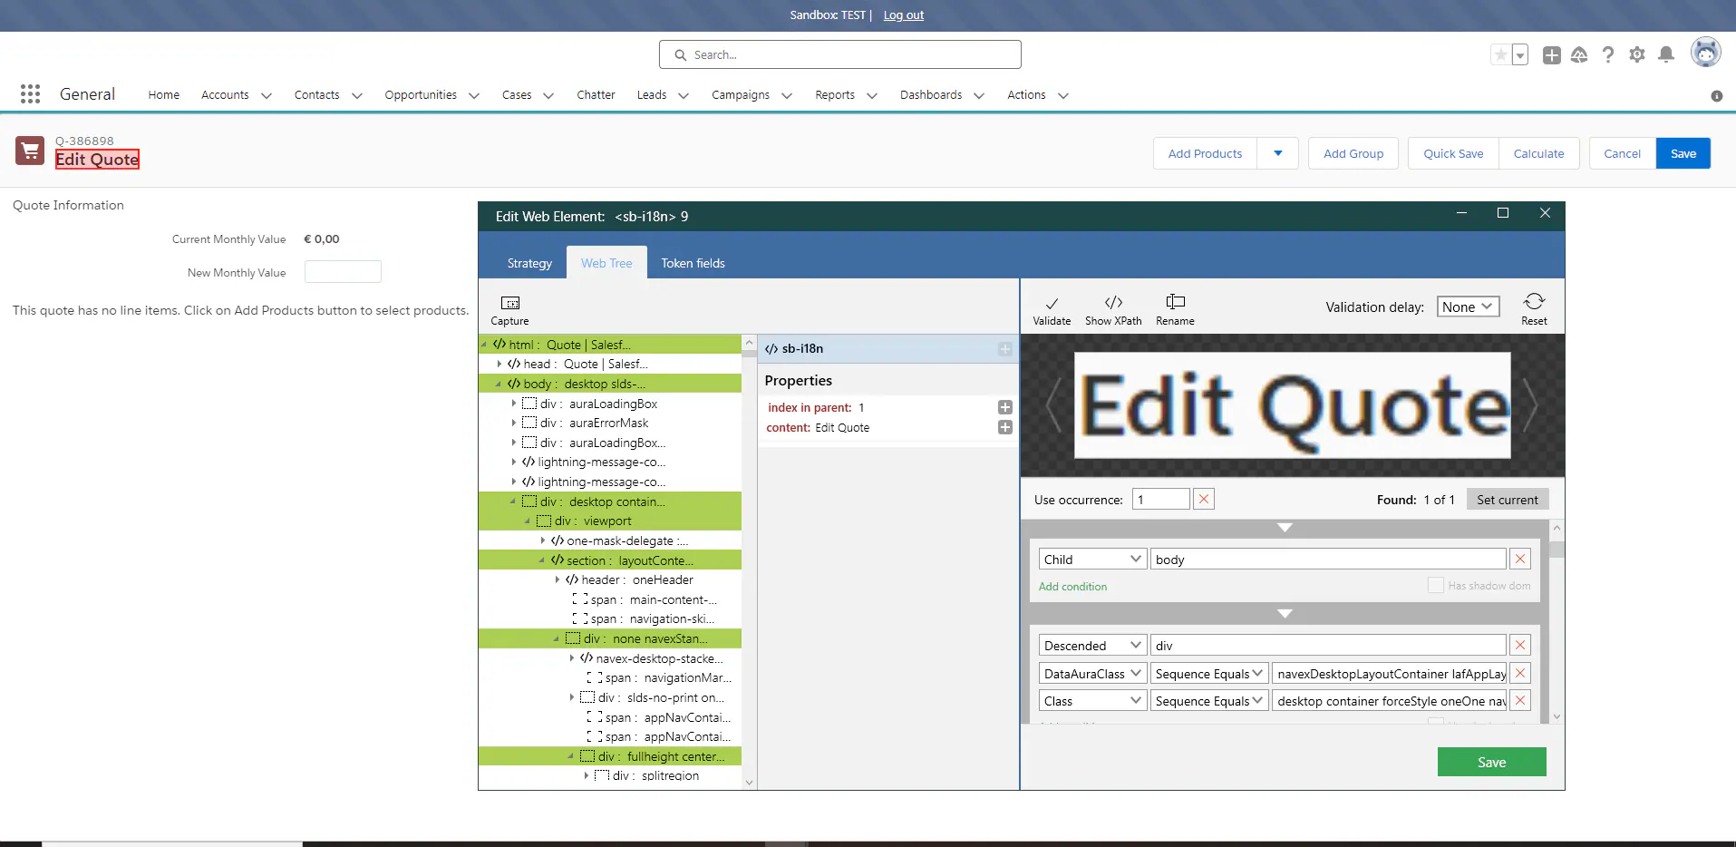Open the Salesforce App Launcher grid

[x=30, y=94]
